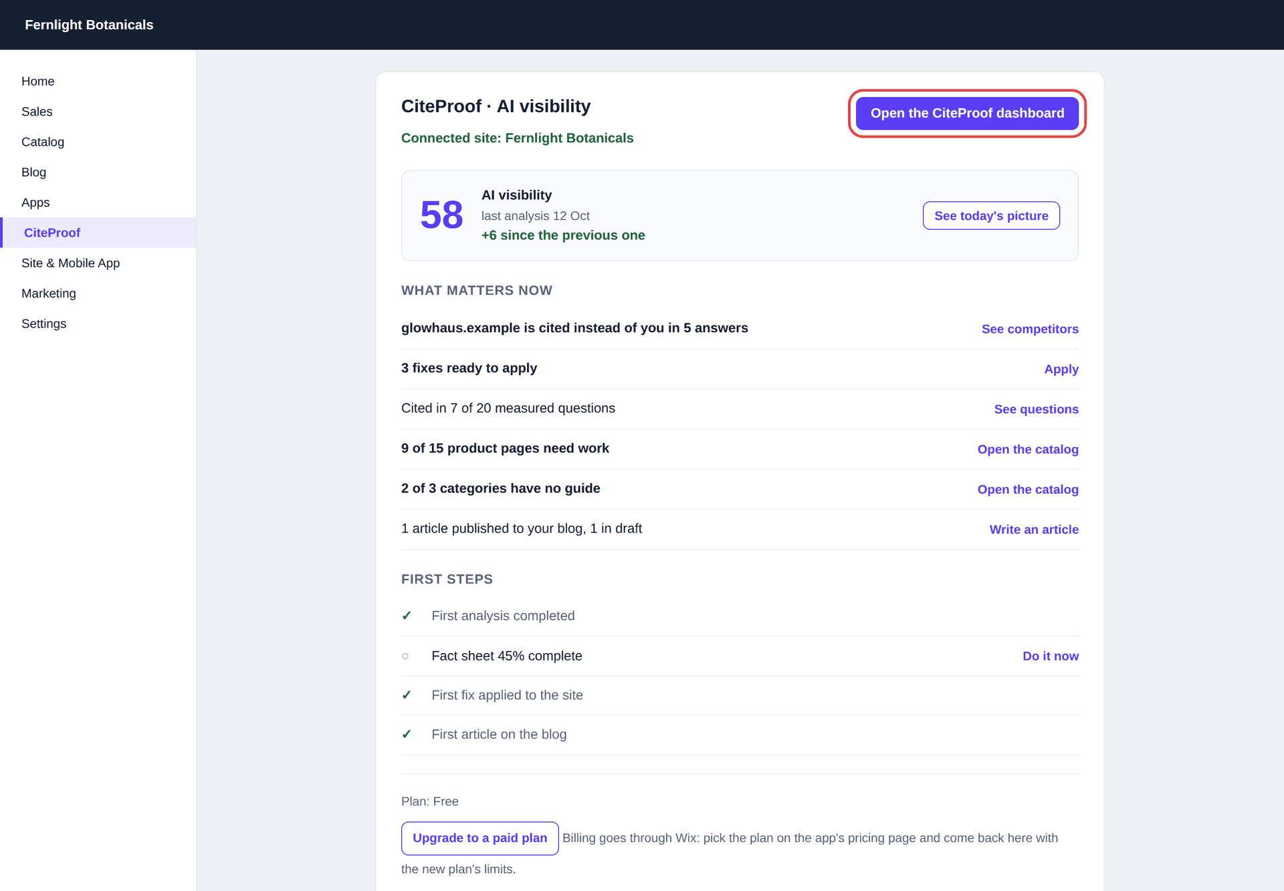This screenshot has width=1284, height=891.
Task: Click 'WHAT MATTERS NOW' section heading
Action: [477, 290]
